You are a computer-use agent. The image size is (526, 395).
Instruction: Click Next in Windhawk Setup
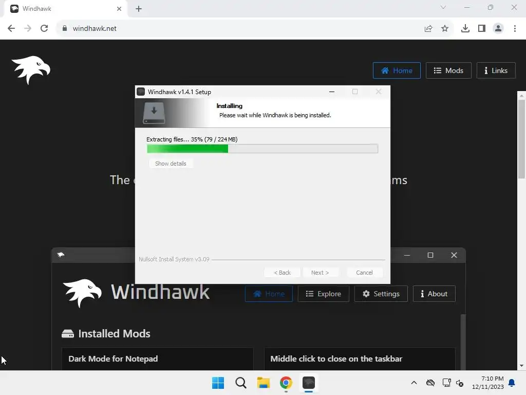coord(320,273)
